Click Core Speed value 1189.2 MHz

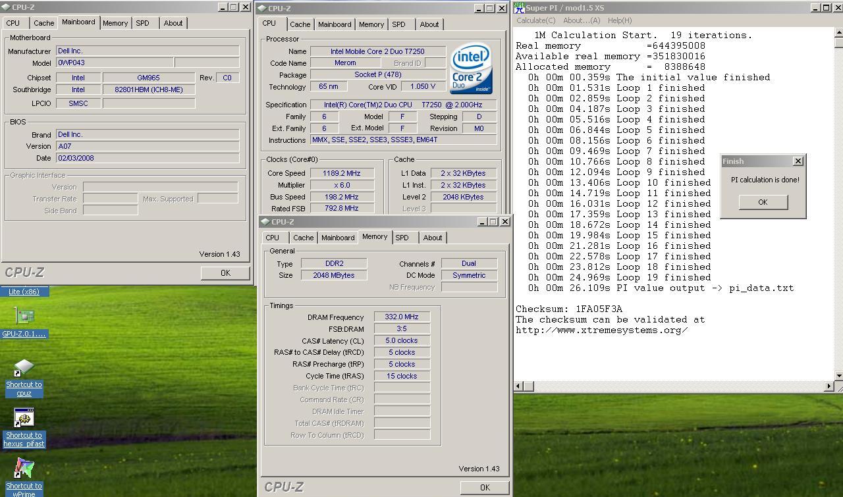(341, 173)
